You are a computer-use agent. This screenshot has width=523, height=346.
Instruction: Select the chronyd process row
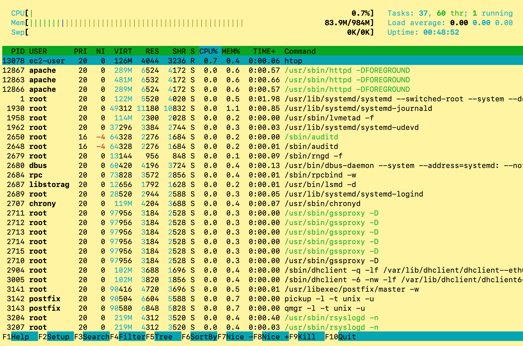tap(263, 204)
